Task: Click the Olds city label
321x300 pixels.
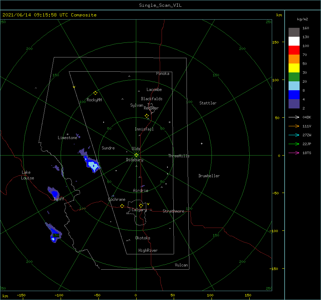Action: [136, 149]
